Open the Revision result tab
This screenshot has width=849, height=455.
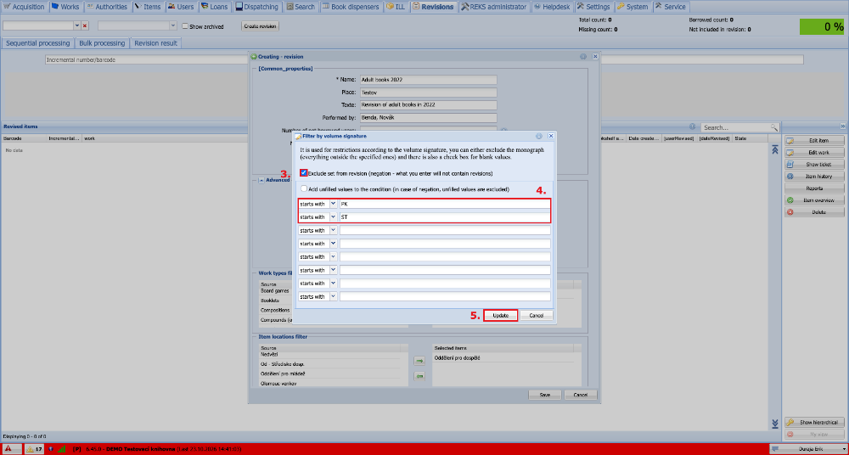click(x=156, y=43)
